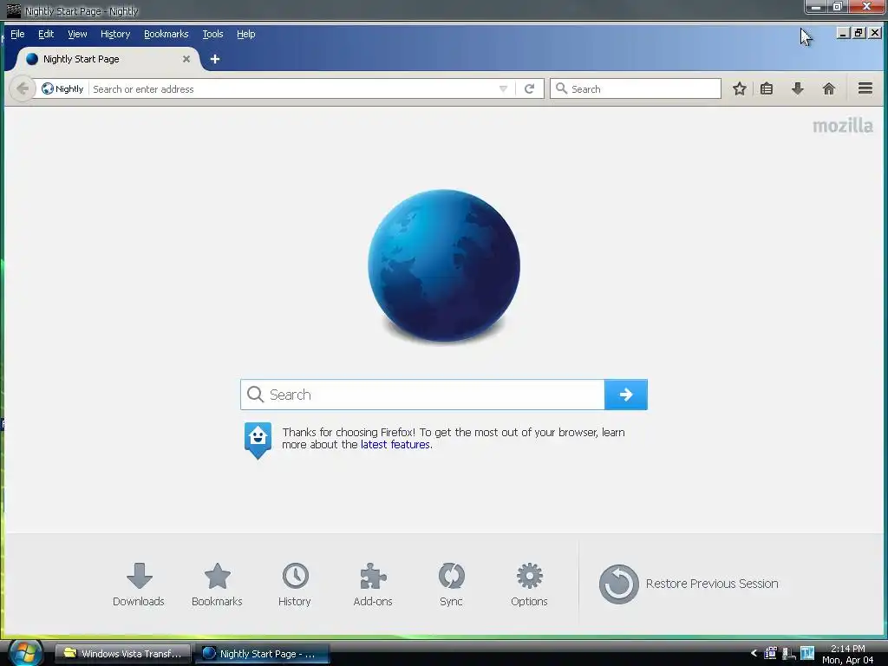Viewport: 888px width, 666px height.
Task: Select Nightly Start Page taskbar button
Action: (263, 654)
